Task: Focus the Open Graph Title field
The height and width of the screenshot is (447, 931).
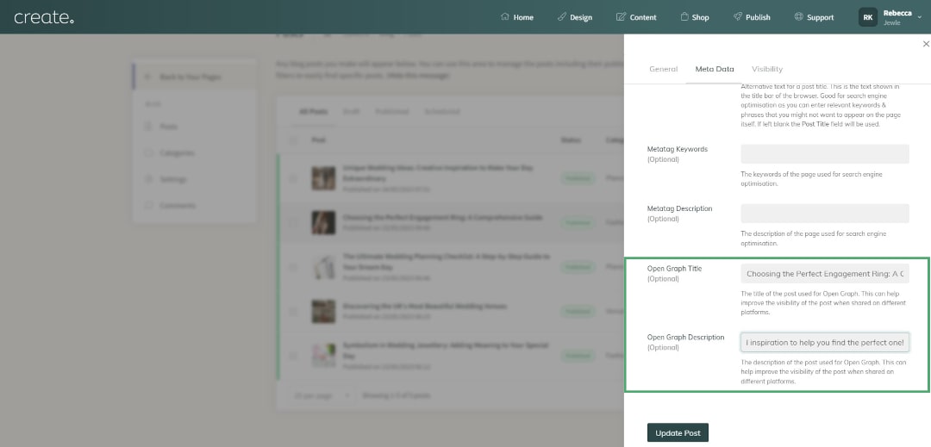Action: click(x=824, y=274)
